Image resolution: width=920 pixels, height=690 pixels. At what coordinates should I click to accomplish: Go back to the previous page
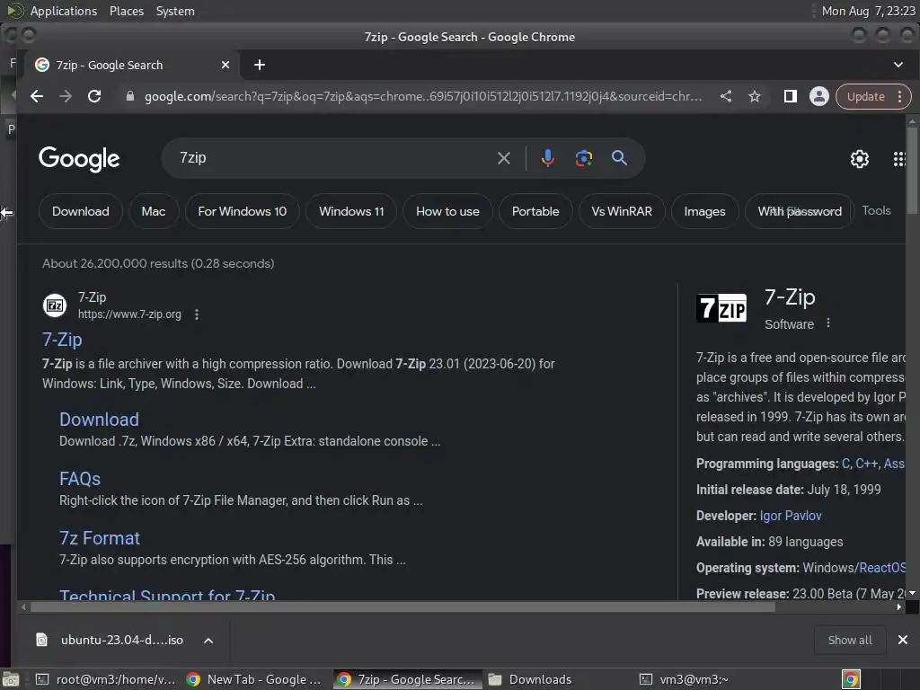coord(36,96)
